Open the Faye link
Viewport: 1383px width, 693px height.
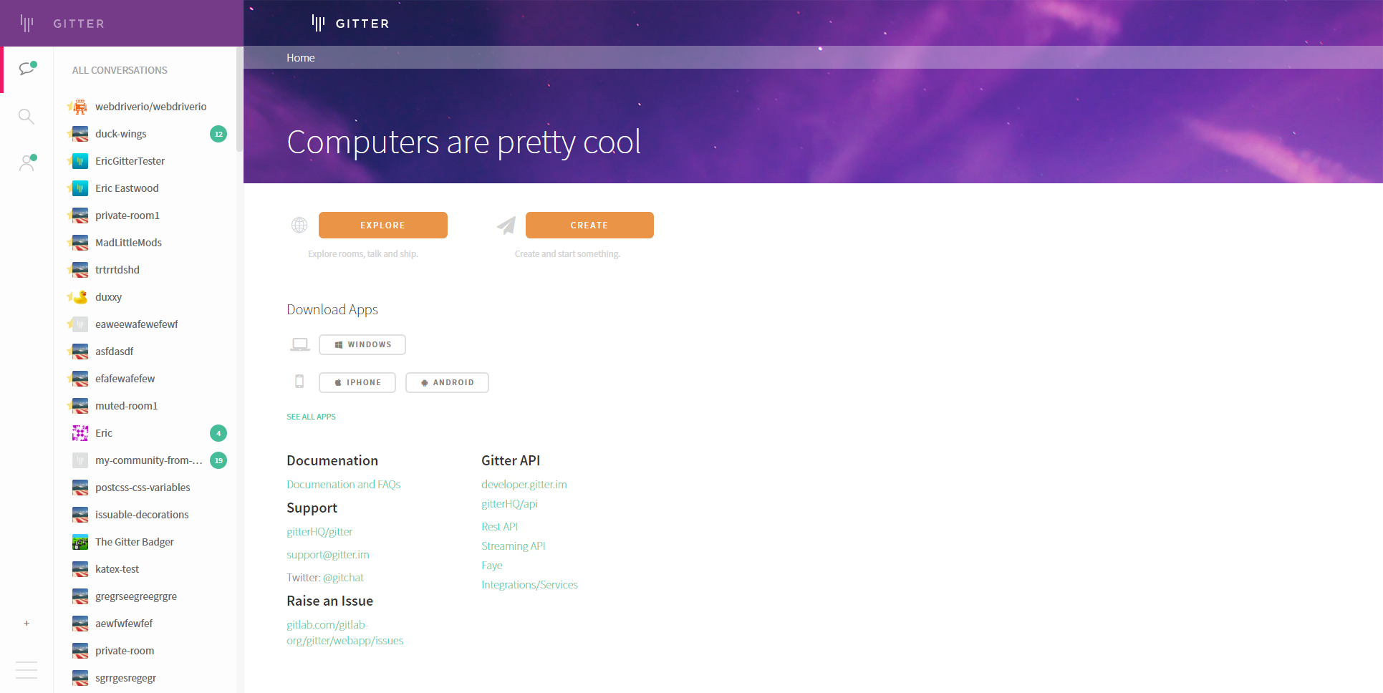[x=492, y=566]
